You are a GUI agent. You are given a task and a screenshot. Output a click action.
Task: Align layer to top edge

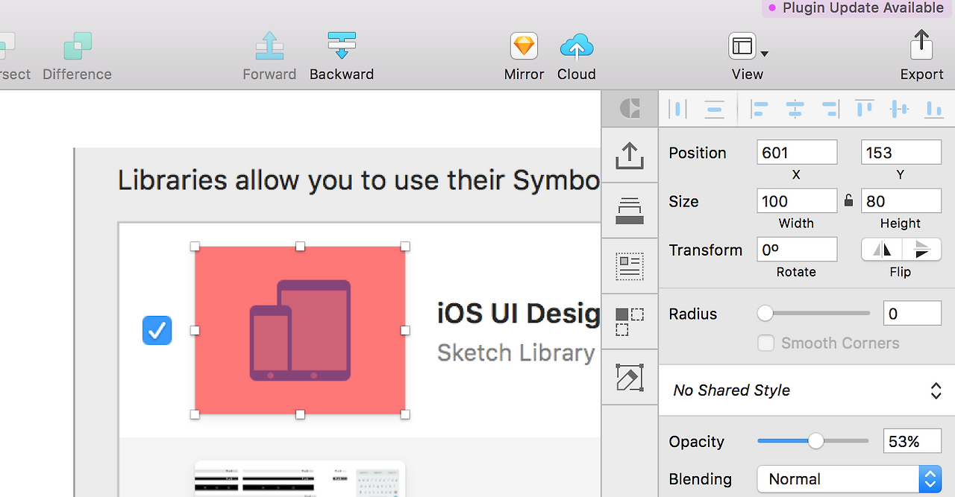pos(865,109)
